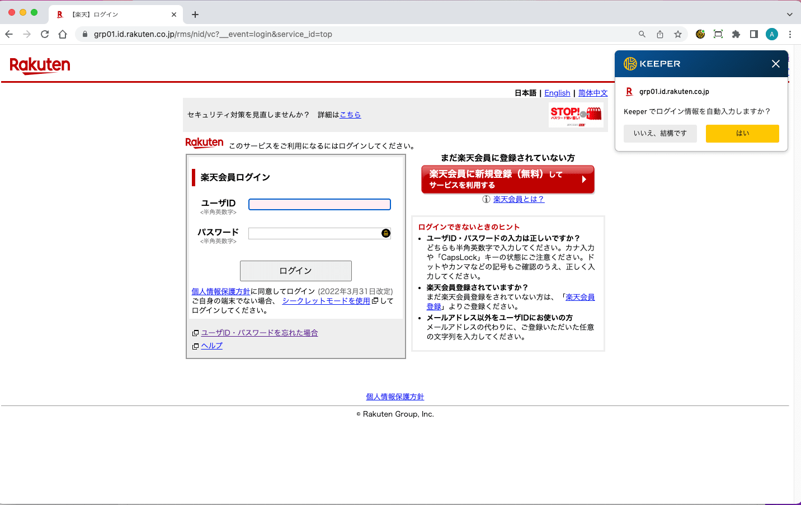The image size is (801, 505).
Task: Reload the page using the refresh icon
Action: click(x=45, y=34)
